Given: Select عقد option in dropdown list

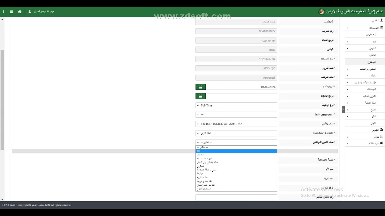Looking at the screenshot, I should pos(236,151).
